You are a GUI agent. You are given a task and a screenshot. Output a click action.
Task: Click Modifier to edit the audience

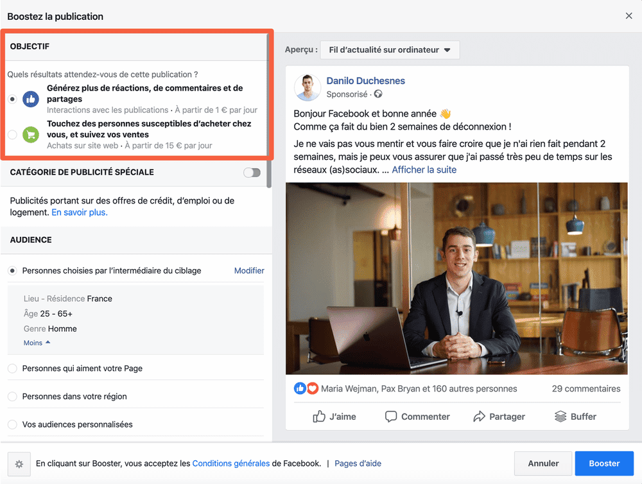(x=249, y=271)
